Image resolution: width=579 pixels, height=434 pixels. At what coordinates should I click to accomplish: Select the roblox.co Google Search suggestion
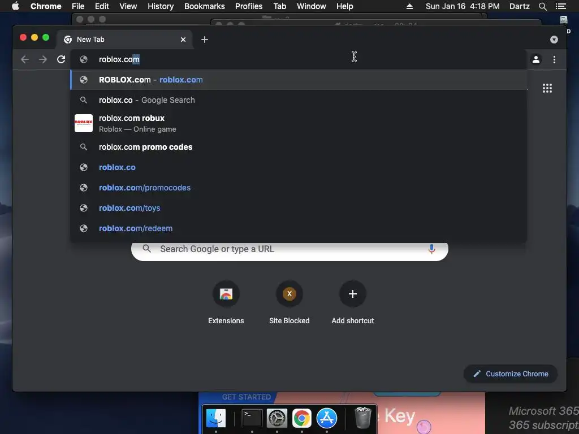299,100
